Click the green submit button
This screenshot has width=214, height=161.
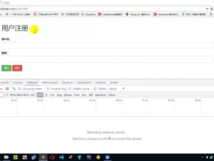(x=7, y=68)
